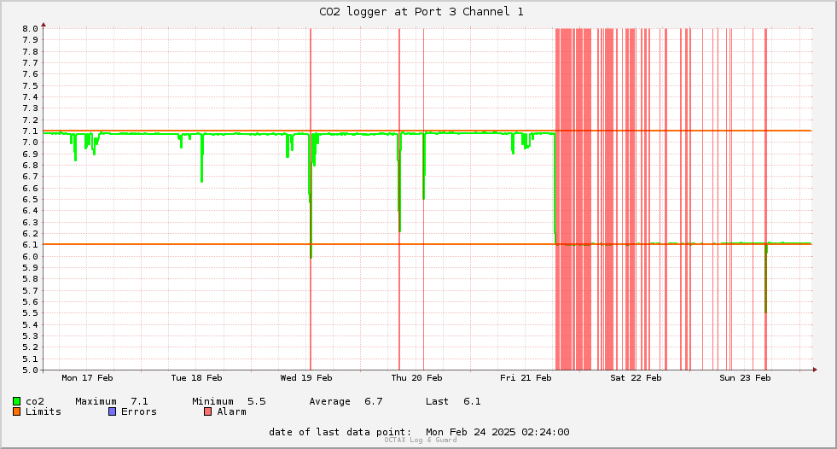Click the 8.0 y-axis label
The width and height of the screenshot is (837, 449).
31,28
